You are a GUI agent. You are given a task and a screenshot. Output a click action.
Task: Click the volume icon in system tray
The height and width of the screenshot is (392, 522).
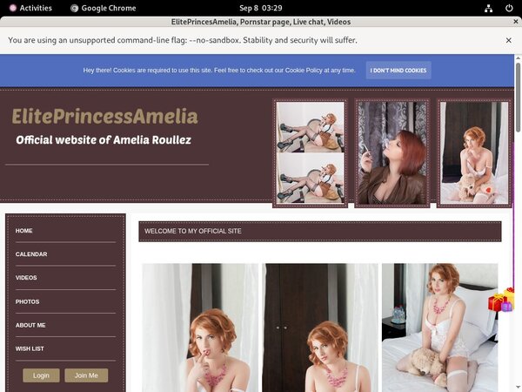click(490, 8)
